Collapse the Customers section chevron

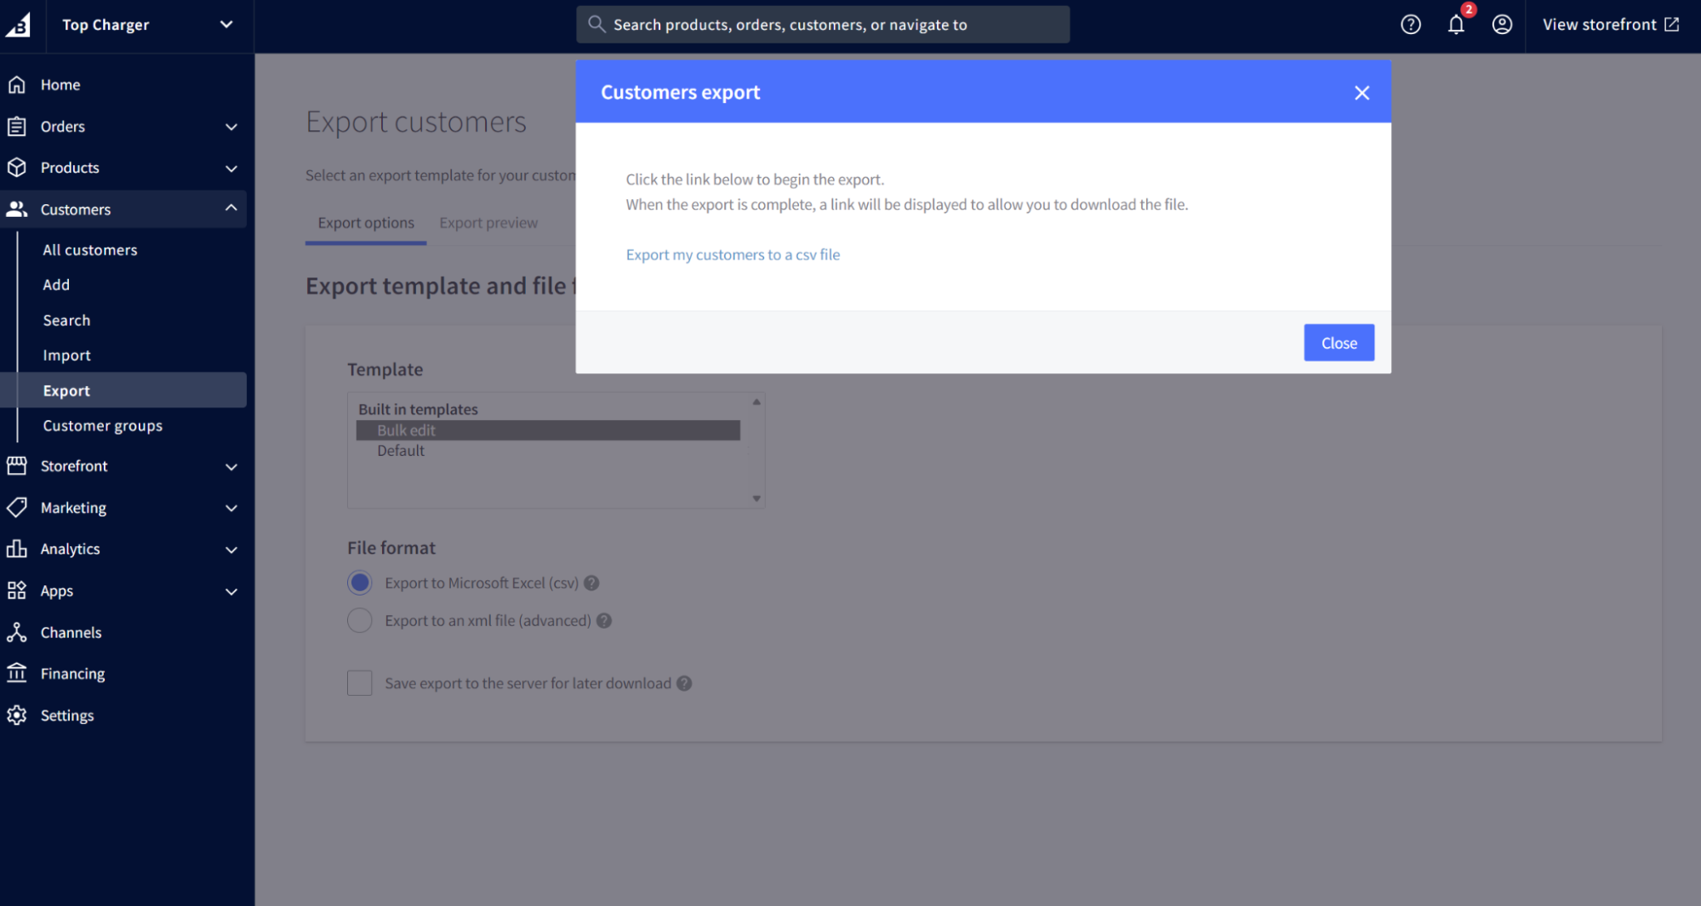(x=230, y=207)
